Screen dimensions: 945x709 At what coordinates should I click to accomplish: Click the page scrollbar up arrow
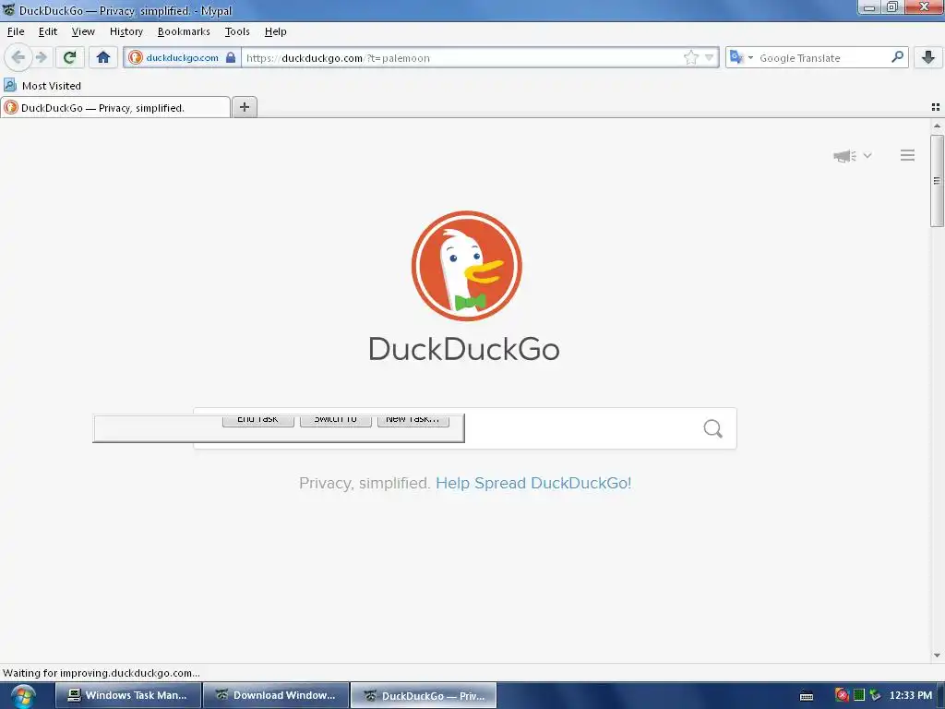937,126
